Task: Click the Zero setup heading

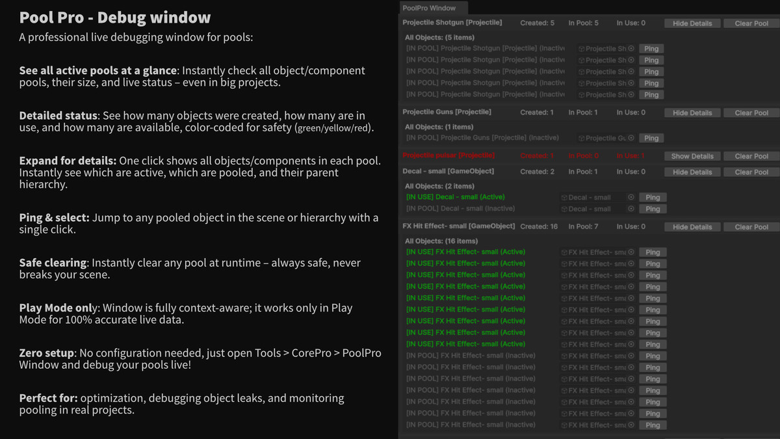Action: click(x=47, y=353)
